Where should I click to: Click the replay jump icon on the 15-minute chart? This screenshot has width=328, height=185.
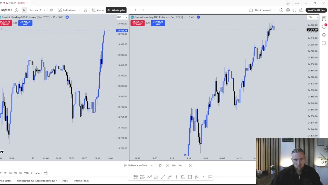tap(67, 17)
